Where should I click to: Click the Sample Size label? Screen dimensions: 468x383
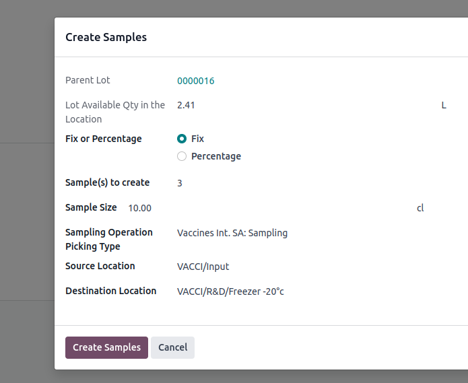(x=91, y=207)
